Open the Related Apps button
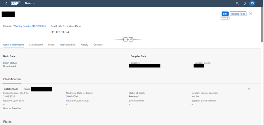 [238, 14]
